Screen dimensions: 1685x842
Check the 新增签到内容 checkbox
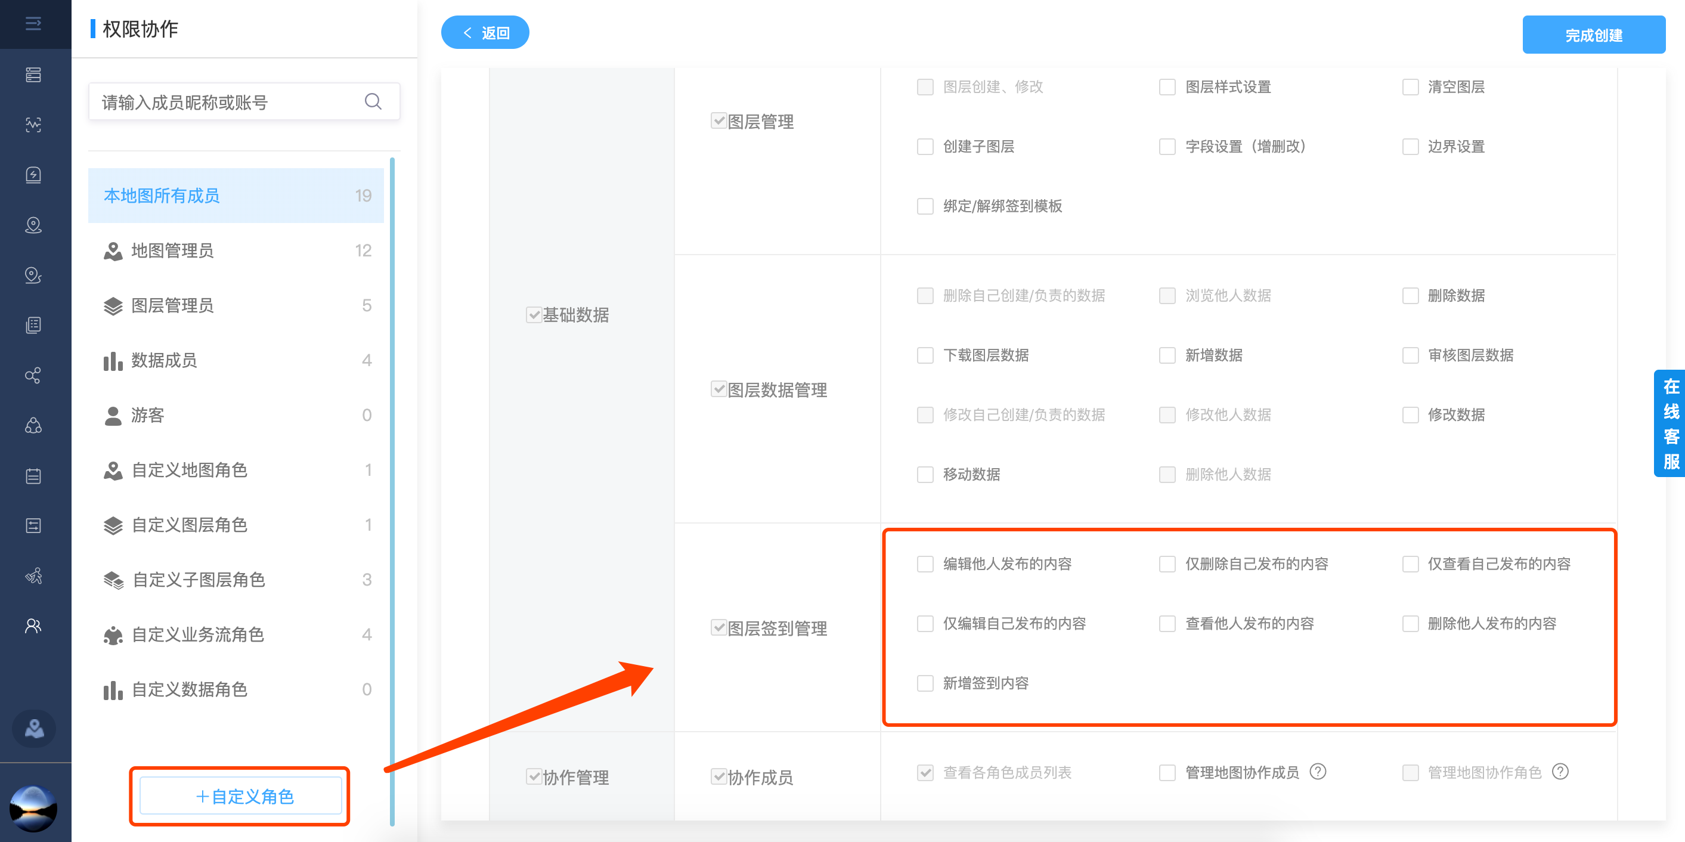tap(925, 683)
